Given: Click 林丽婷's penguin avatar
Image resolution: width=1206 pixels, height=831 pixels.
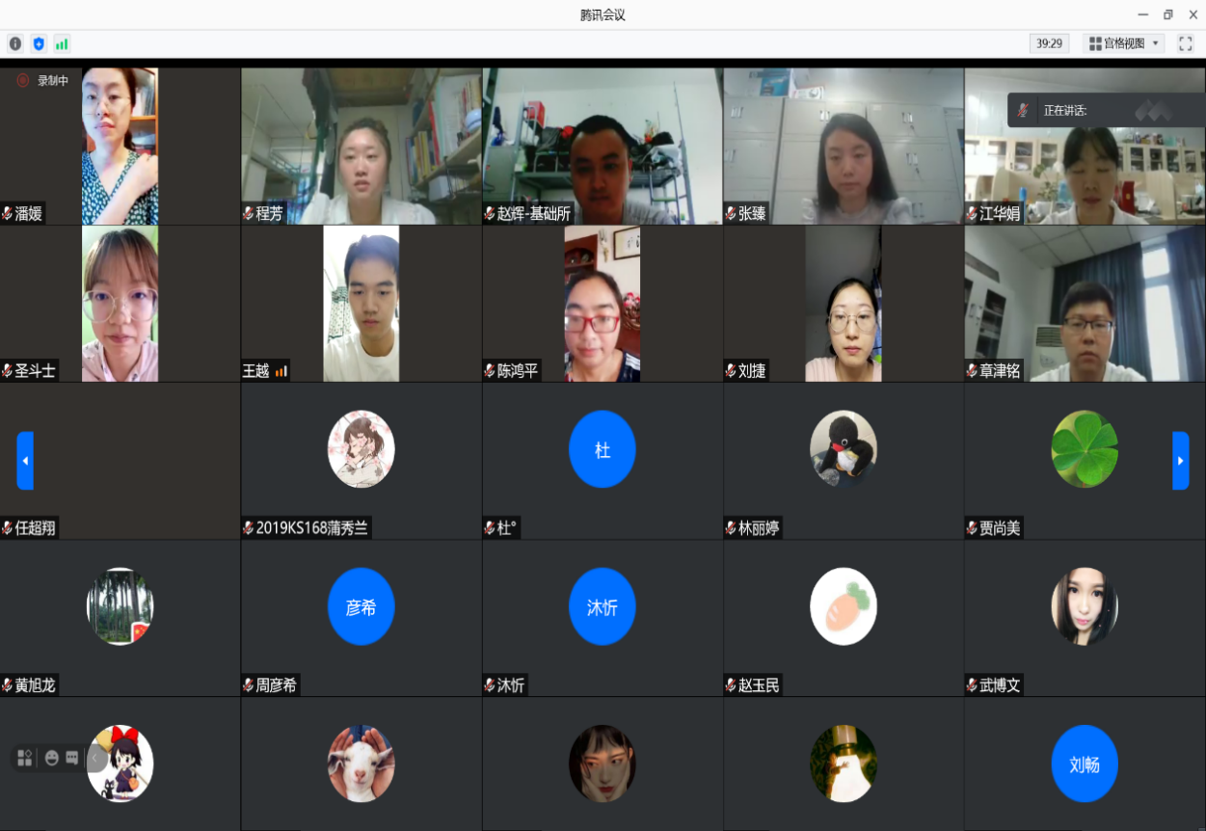Looking at the screenshot, I should (844, 448).
